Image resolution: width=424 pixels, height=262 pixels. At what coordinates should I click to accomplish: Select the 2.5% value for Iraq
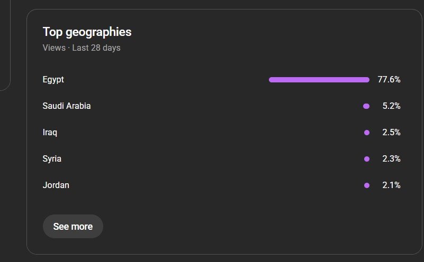coord(391,133)
